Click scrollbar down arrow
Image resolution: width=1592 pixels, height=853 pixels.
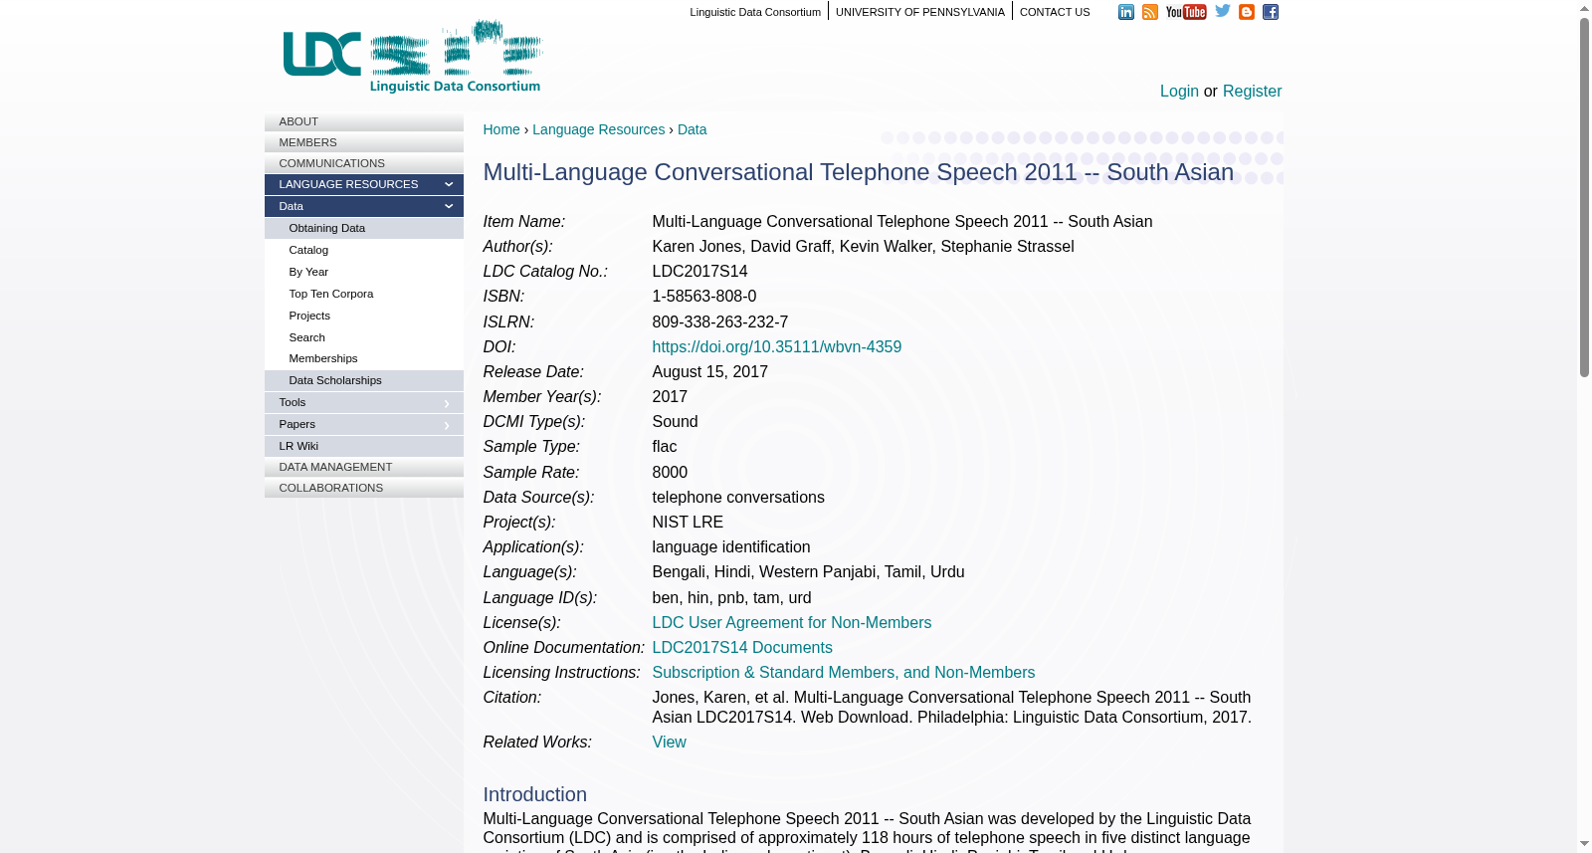1584,844
